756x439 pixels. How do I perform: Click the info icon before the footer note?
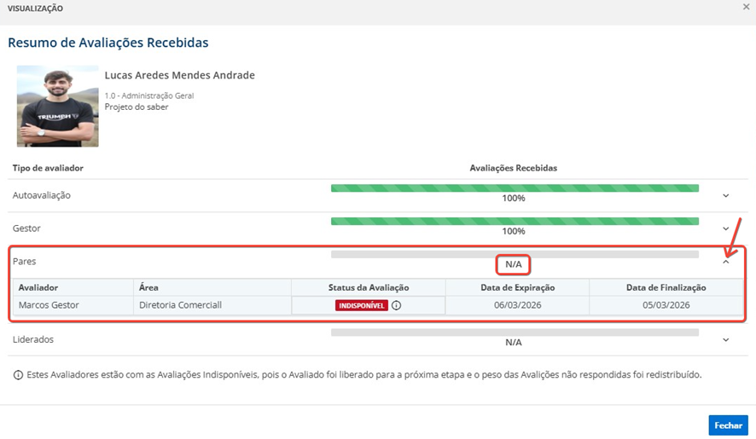pos(18,375)
